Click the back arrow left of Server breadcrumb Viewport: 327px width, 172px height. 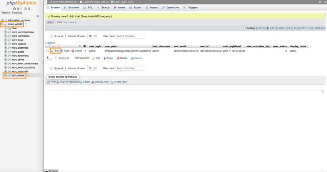[46, 2]
